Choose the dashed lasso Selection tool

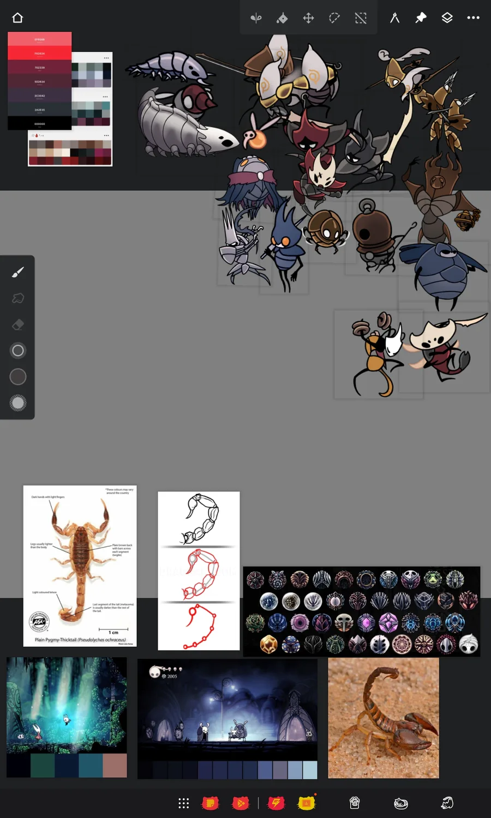click(x=334, y=18)
